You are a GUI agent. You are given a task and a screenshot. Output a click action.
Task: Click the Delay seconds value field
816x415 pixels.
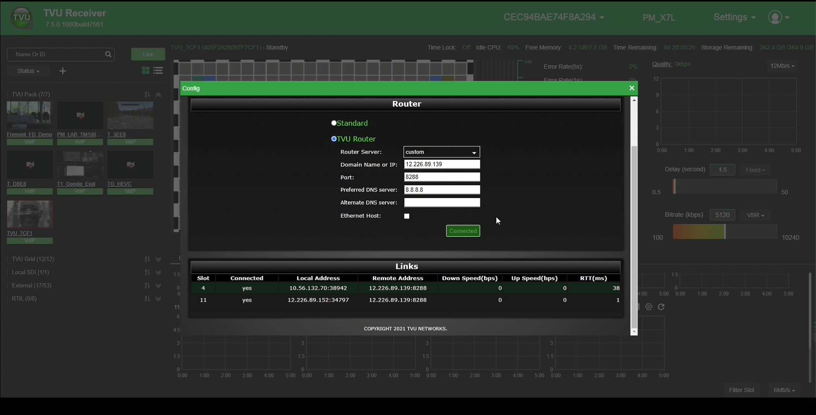pyautogui.click(x=722, y=170)
